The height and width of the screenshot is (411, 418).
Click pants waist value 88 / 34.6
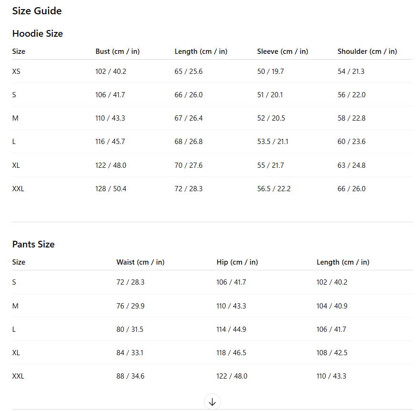(x=130, y=376)
